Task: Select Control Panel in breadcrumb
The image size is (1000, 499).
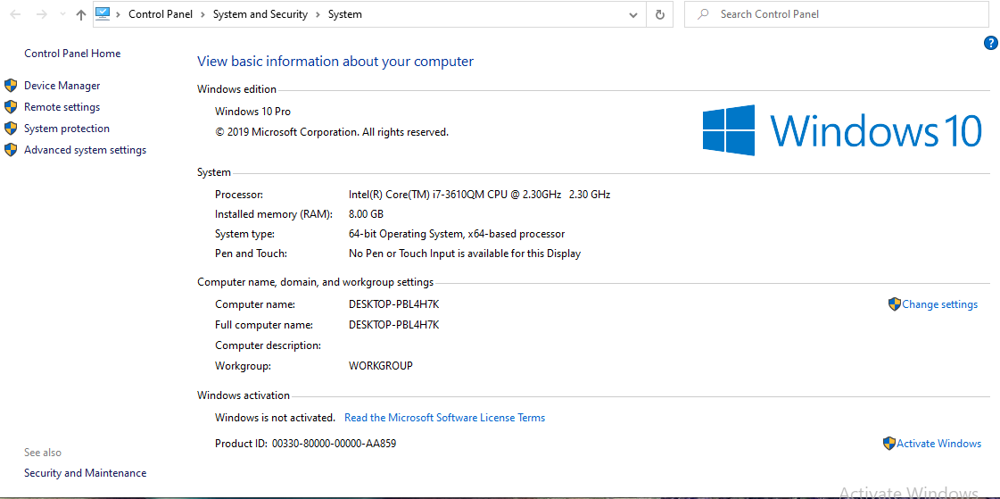Action: (160, 14)
